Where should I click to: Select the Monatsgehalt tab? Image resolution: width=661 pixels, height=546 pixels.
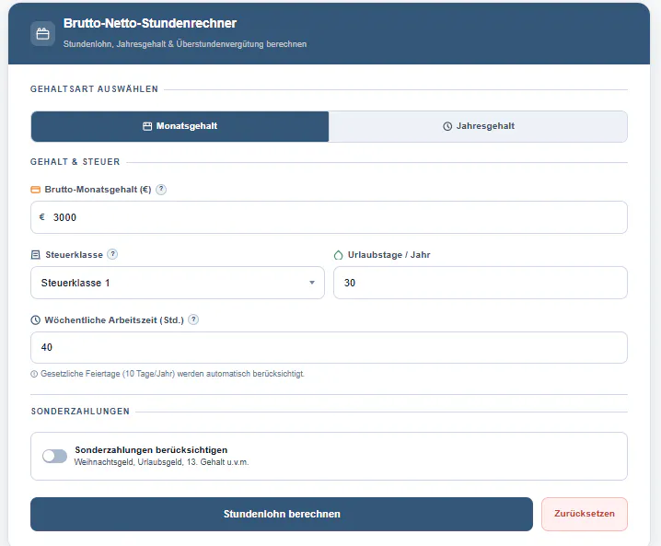[x=180, y=126]
